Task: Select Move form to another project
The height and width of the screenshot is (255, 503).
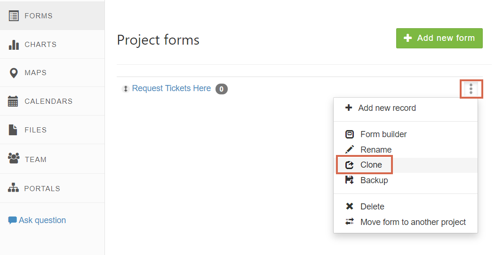Action: 406,222
